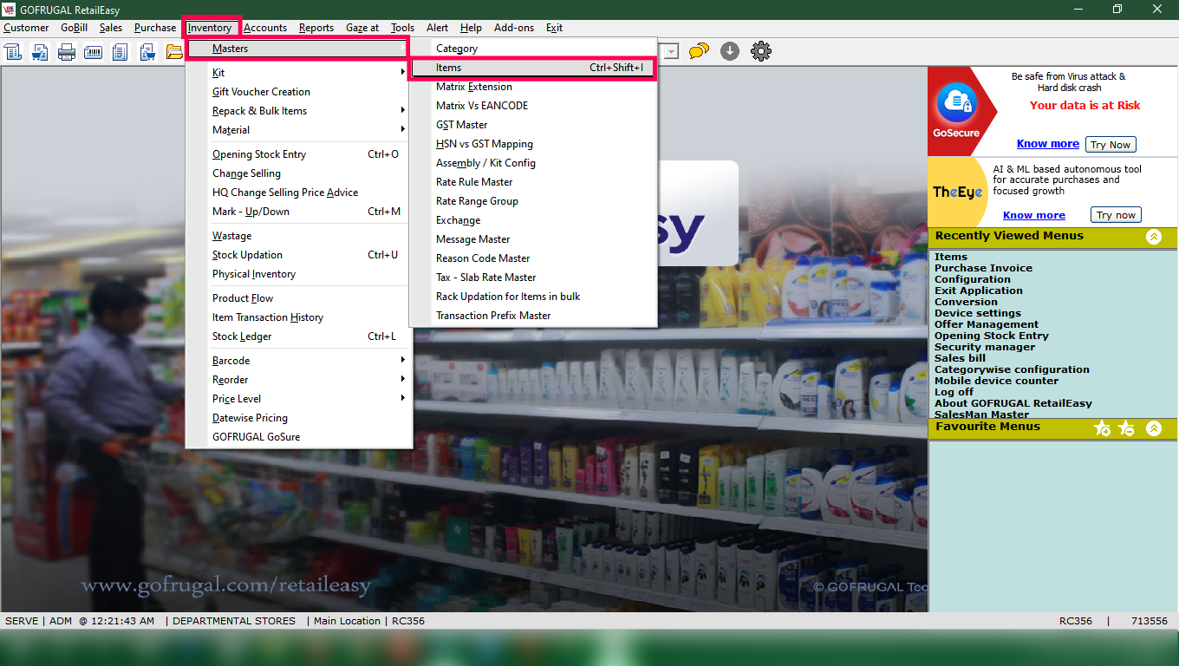
Task: Open the yellow chat bubbles icon
Action: pyautogui.click(x=699, y=51)
